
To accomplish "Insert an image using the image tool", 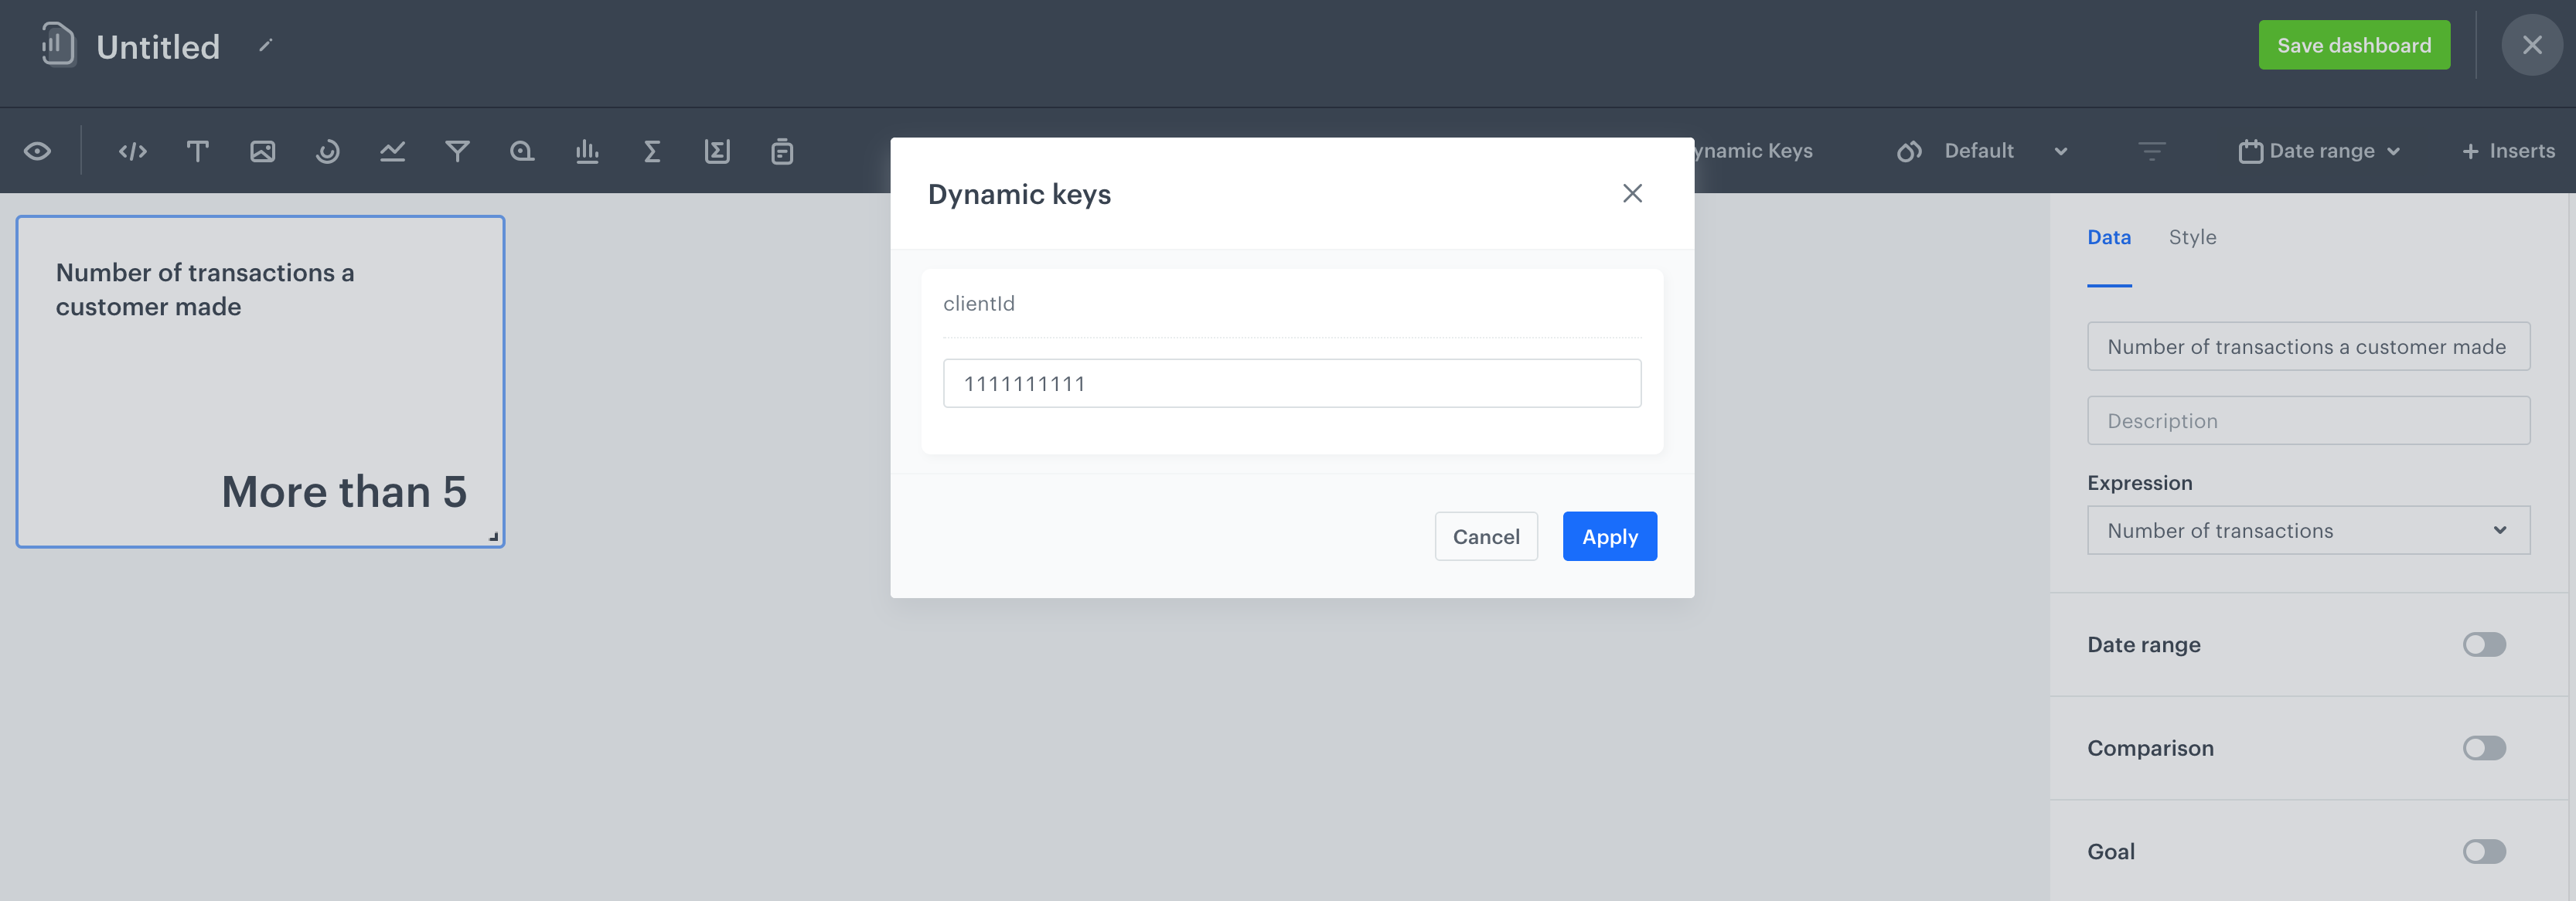I will pos(262,151).
